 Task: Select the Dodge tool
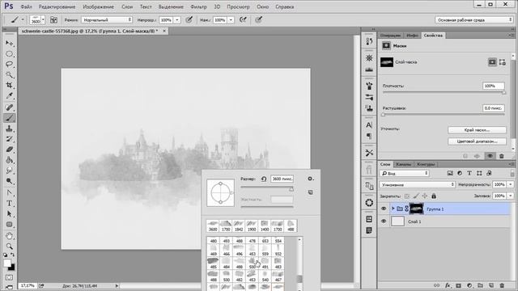9,181
